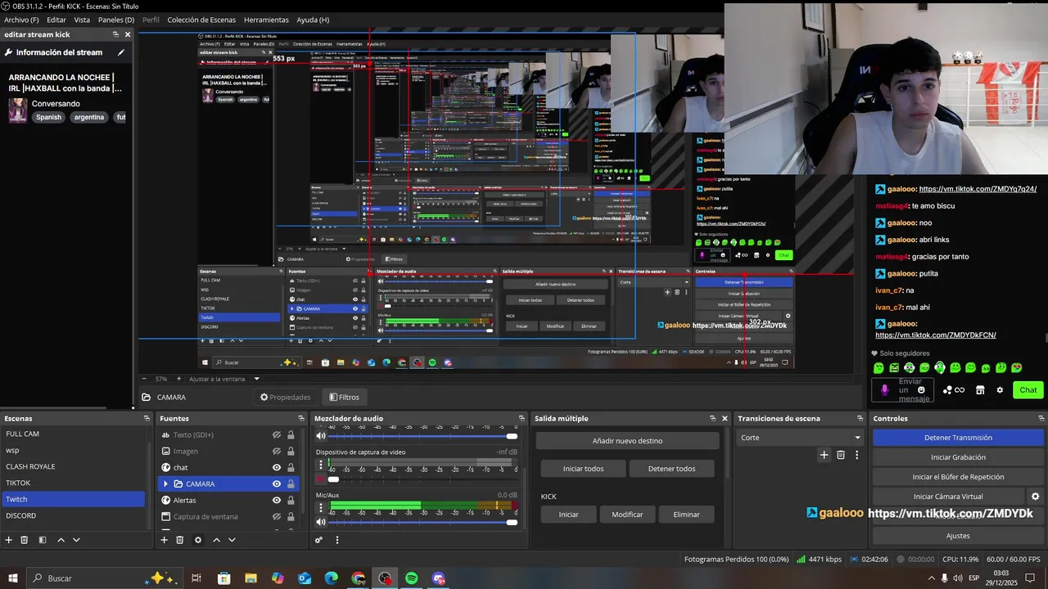The height and width of the screenshot is (589, 1048).
Task: Float the editar stream kick dock
Action: coord(115,34)
